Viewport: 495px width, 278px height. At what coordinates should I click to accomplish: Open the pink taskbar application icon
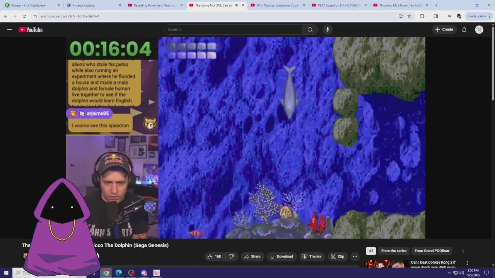coord(157,273)
